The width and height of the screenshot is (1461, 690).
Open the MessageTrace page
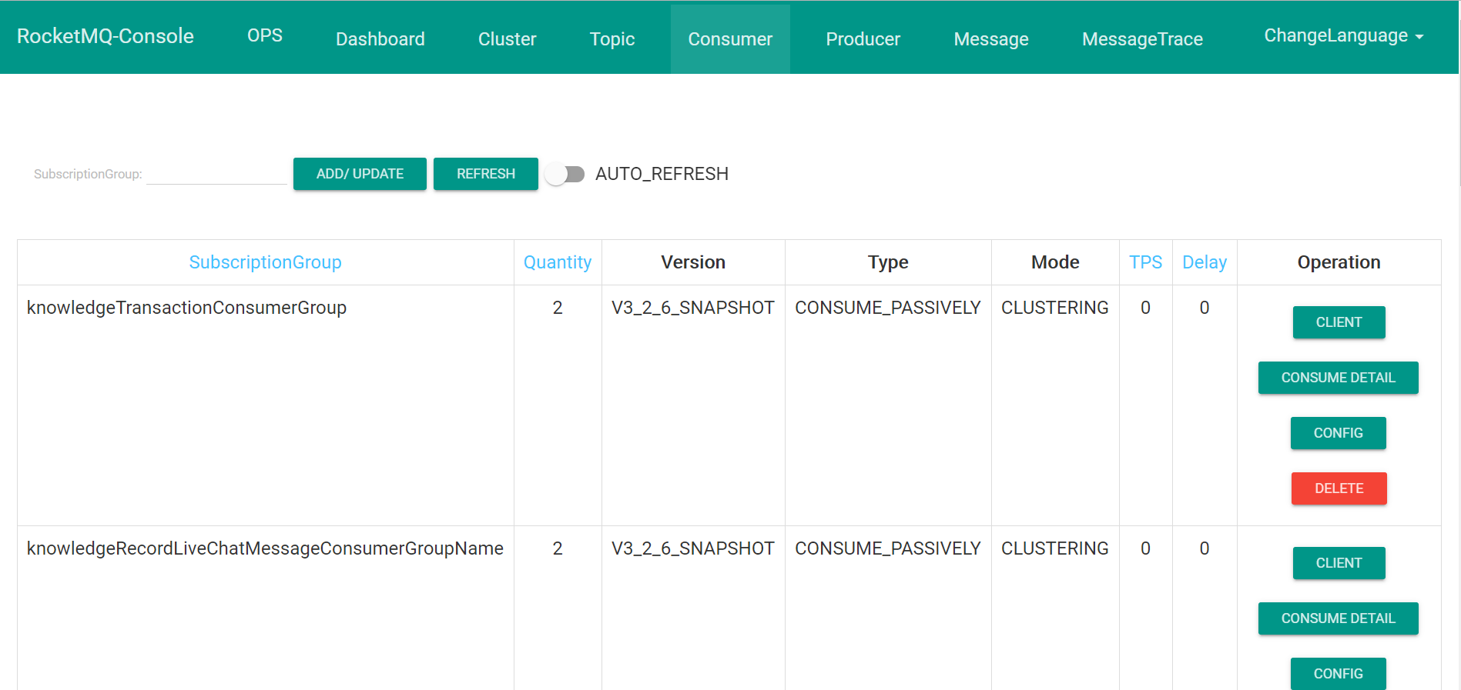tap(1142, 39)
